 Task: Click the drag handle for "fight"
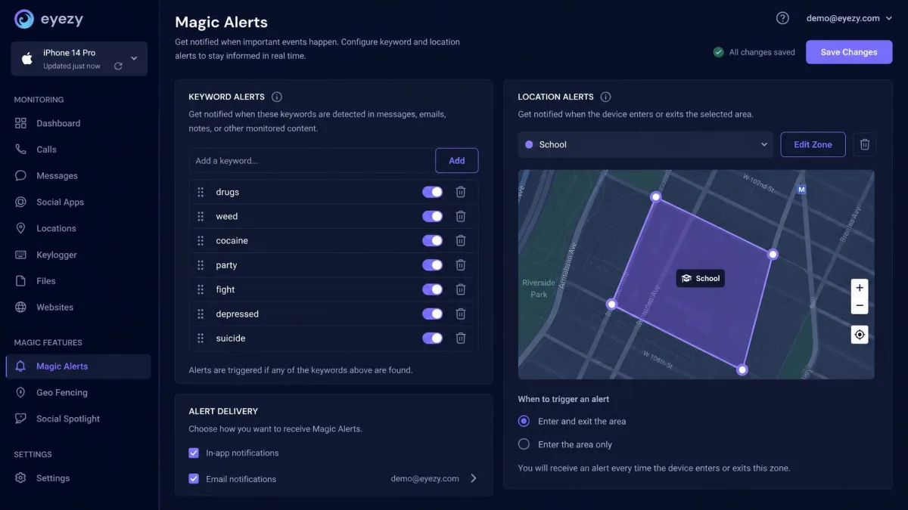coord(201,289)
